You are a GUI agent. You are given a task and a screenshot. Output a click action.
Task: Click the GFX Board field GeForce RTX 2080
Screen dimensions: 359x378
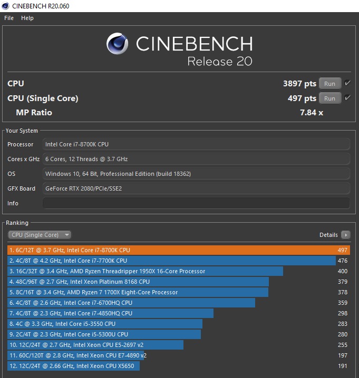(x=196, y=188)
